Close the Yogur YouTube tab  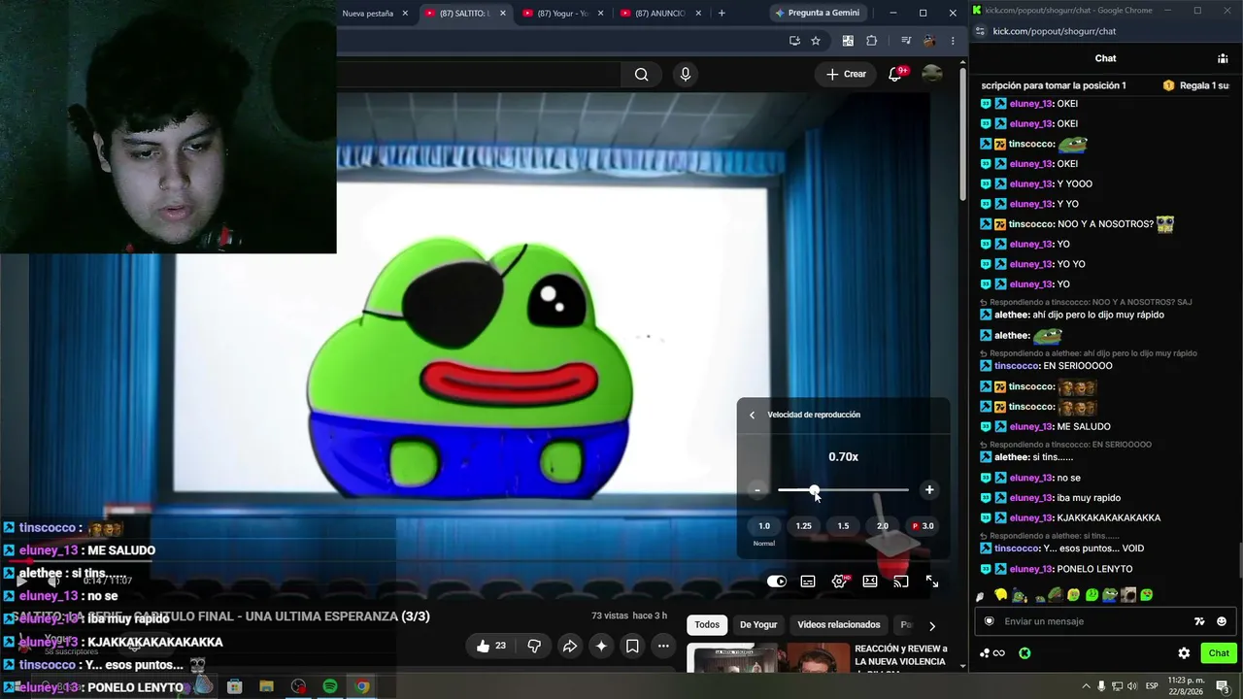coord(601,14)
